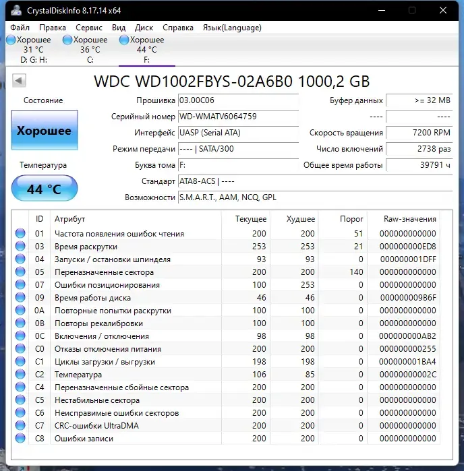This screenshot has height=471, width=464.
Task: Click the Общее время работы value 39791 ч
Action: (x=419, y=165)
